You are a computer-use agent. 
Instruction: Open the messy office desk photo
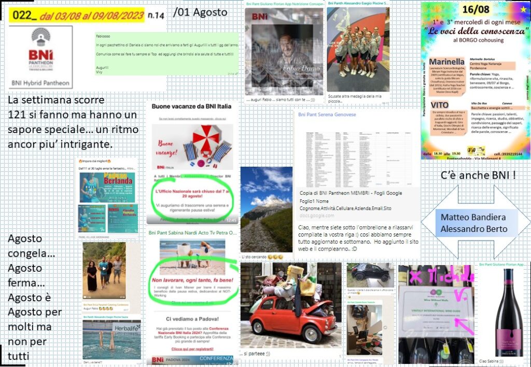click(365, 330)
